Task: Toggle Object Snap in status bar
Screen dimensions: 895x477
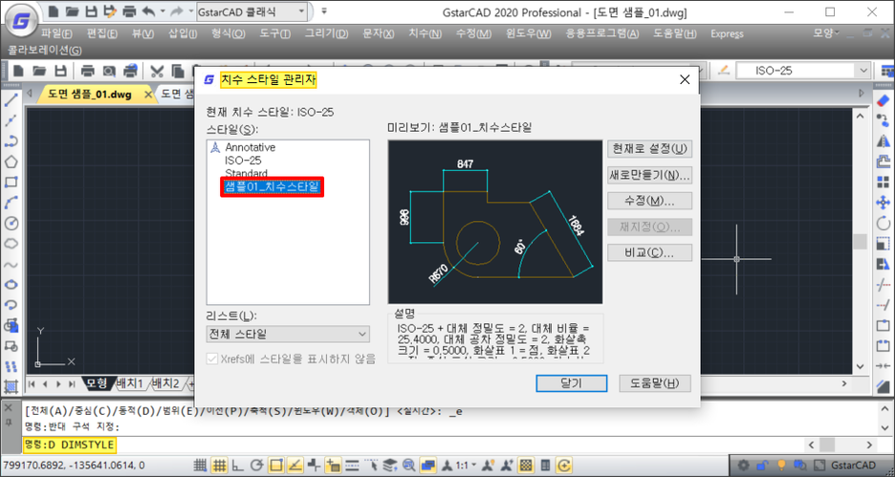Action: coord(276,465)
